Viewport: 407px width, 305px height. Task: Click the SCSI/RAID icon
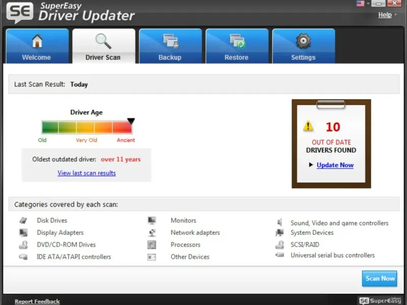279,245
